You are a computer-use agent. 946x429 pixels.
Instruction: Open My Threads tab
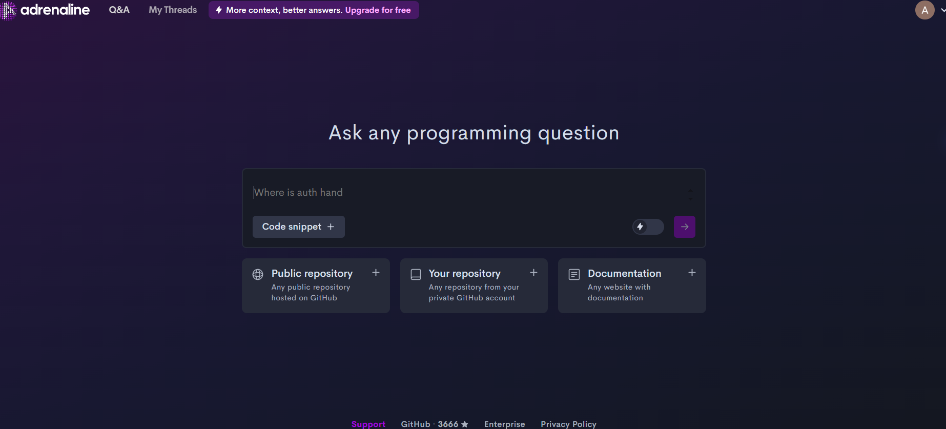(x=173, y=10)
